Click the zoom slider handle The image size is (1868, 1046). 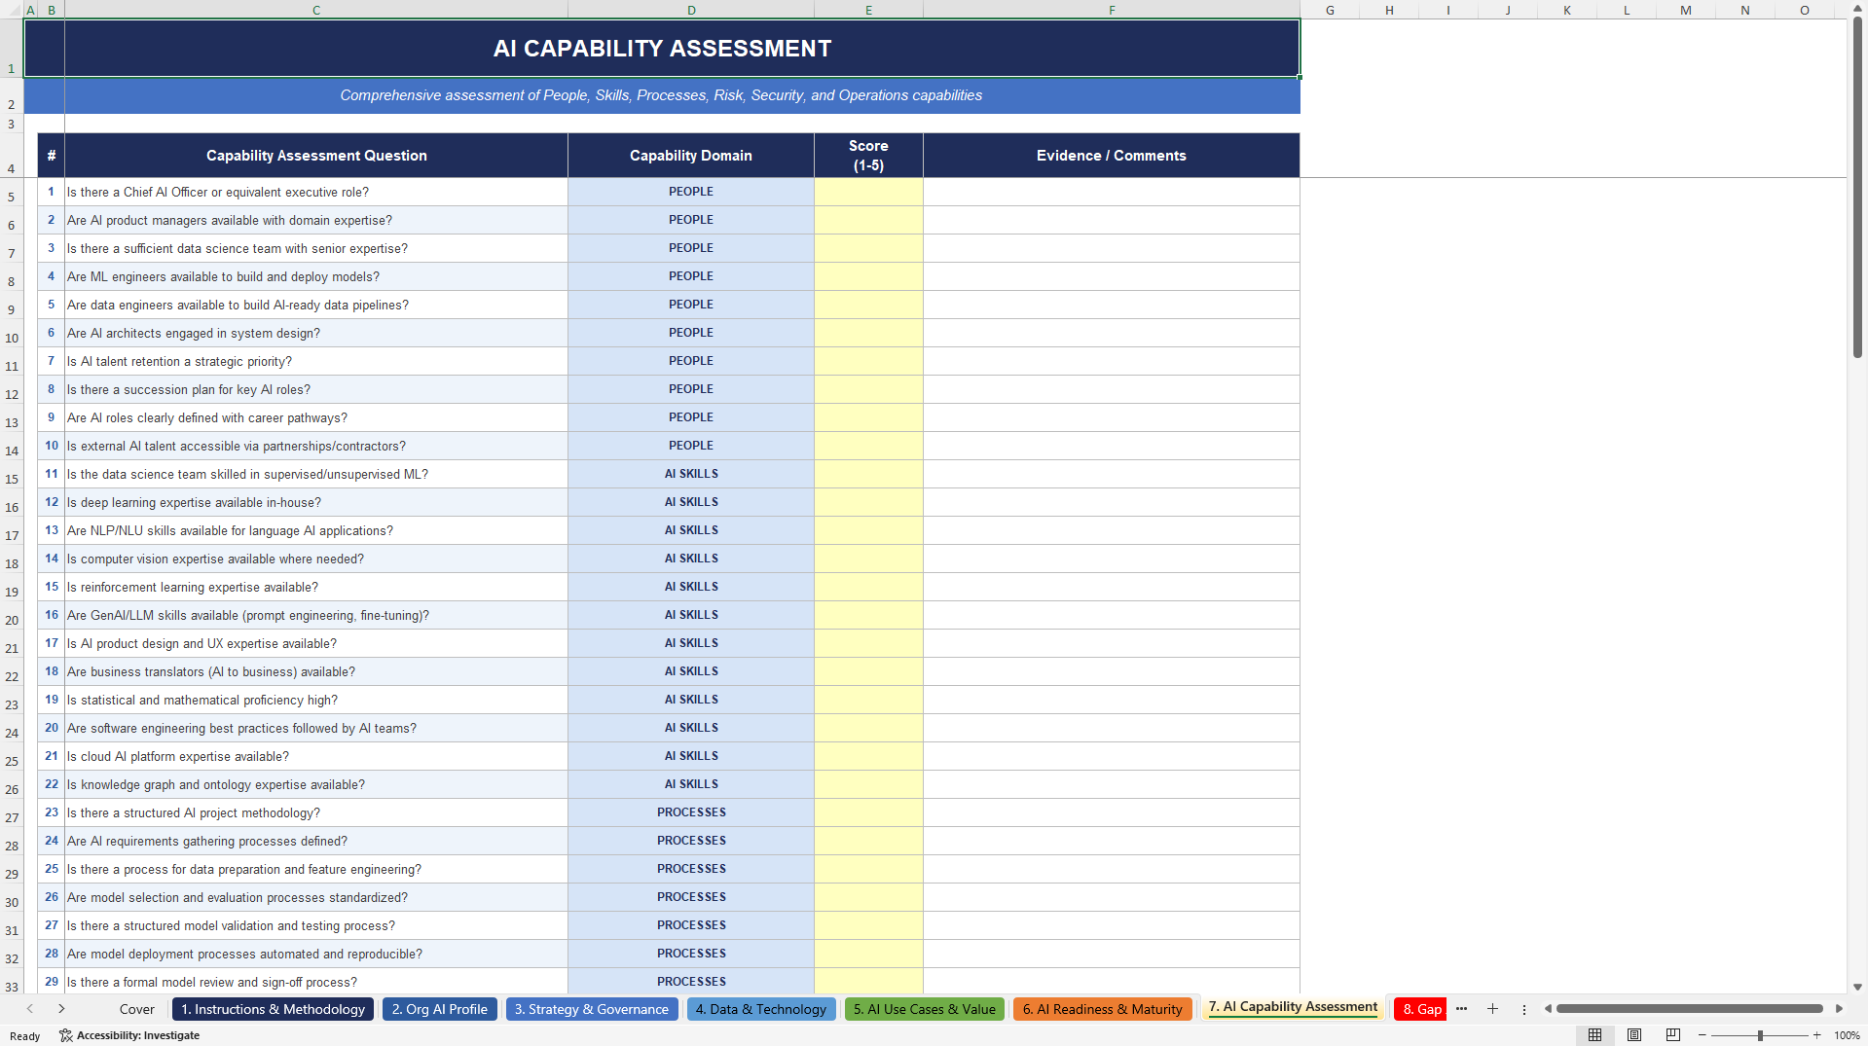[1760, 1035]
